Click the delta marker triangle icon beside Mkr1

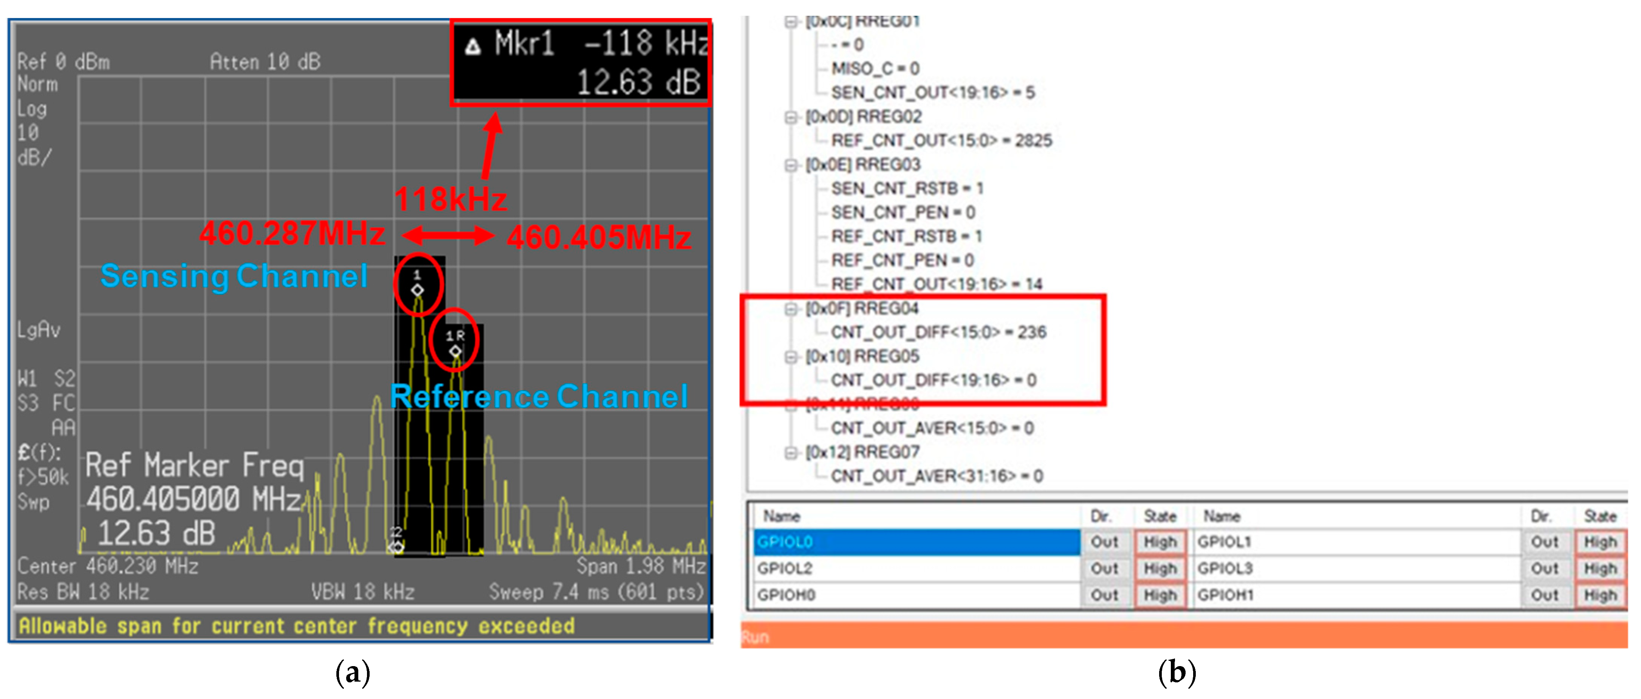click(473, 46)
